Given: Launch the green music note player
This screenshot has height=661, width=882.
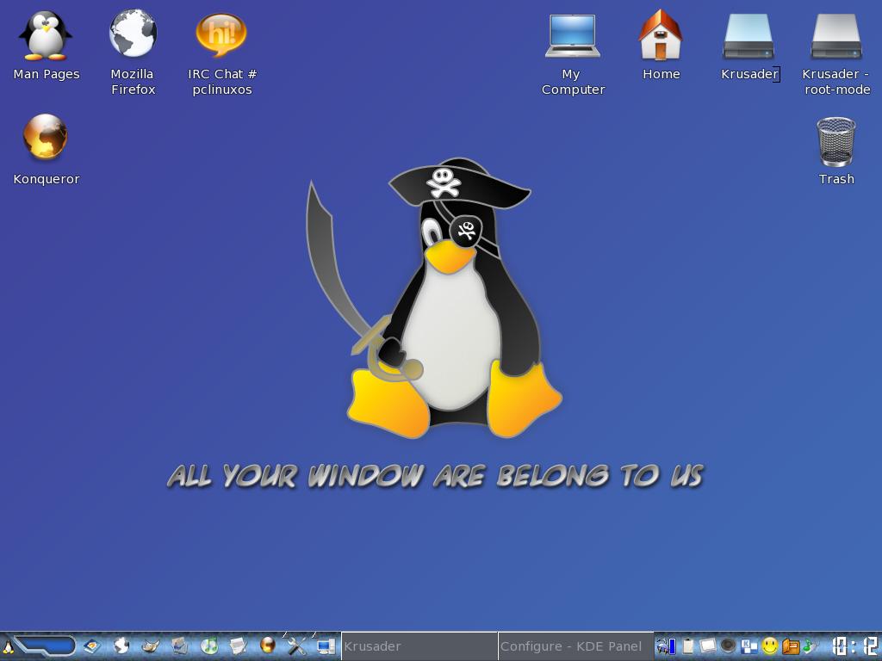Looking at the screenshot, I should 208,646.
